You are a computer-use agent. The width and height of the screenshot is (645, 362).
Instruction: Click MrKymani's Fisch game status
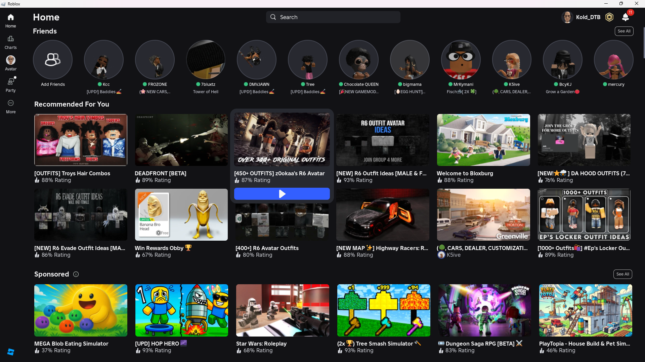tap(461, 92)
